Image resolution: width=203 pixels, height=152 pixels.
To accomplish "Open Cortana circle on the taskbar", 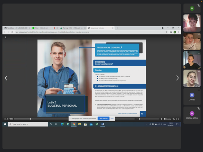I will tap(51, 124).
